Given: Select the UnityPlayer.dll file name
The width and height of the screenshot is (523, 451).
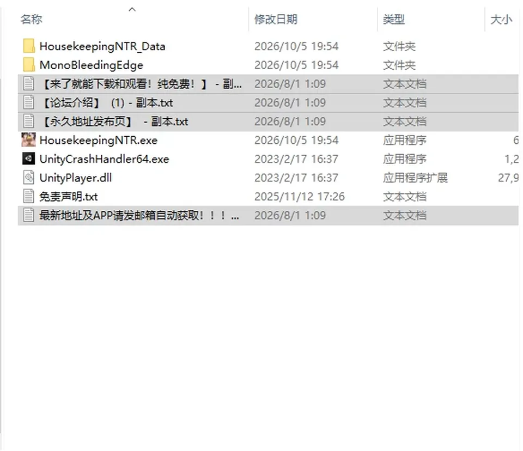Looking at the screenshot, I should point(76,178).
